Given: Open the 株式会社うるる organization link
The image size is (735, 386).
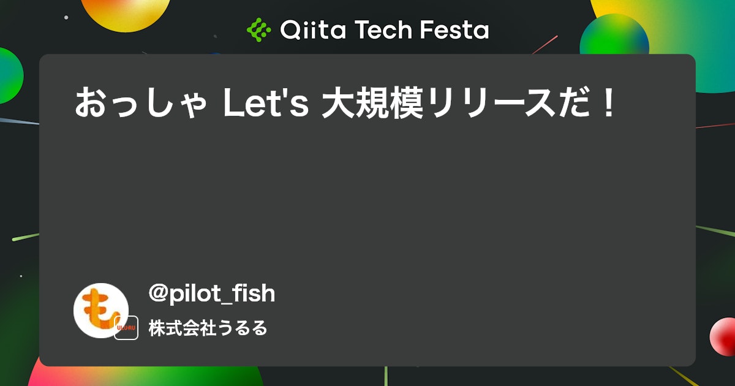Looking at the screenshot, I should coord(208,328).
